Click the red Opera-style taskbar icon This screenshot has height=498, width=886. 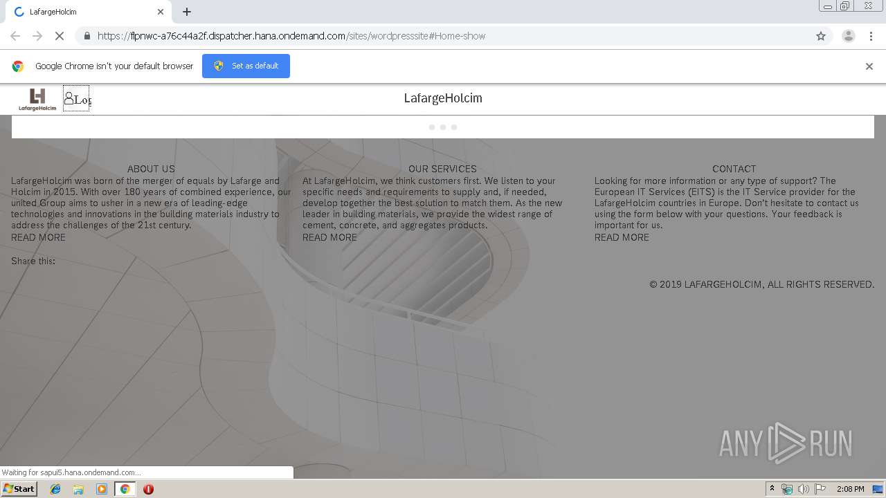point(148,489)
